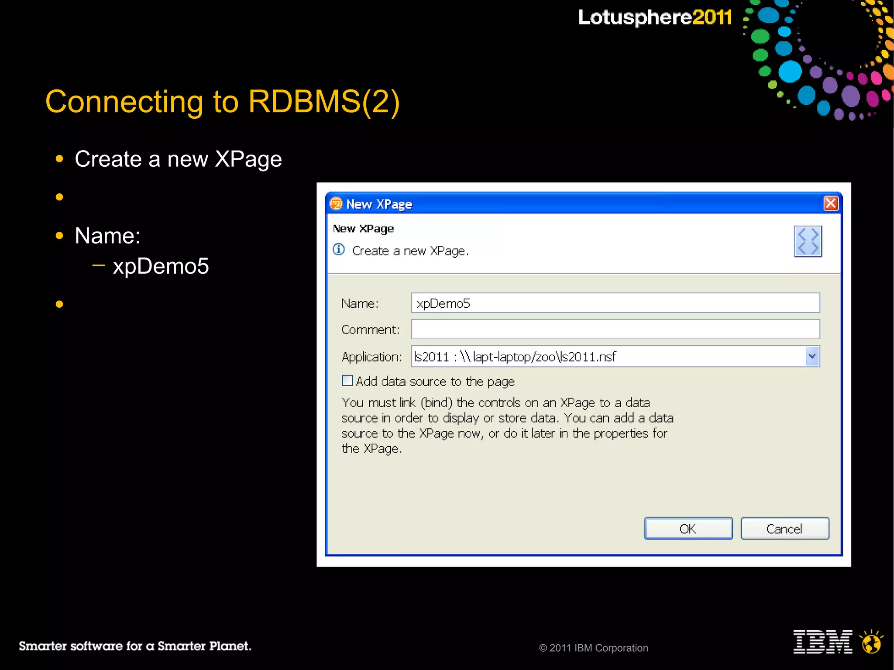Click the Name field containing xpDemo5

615,303
